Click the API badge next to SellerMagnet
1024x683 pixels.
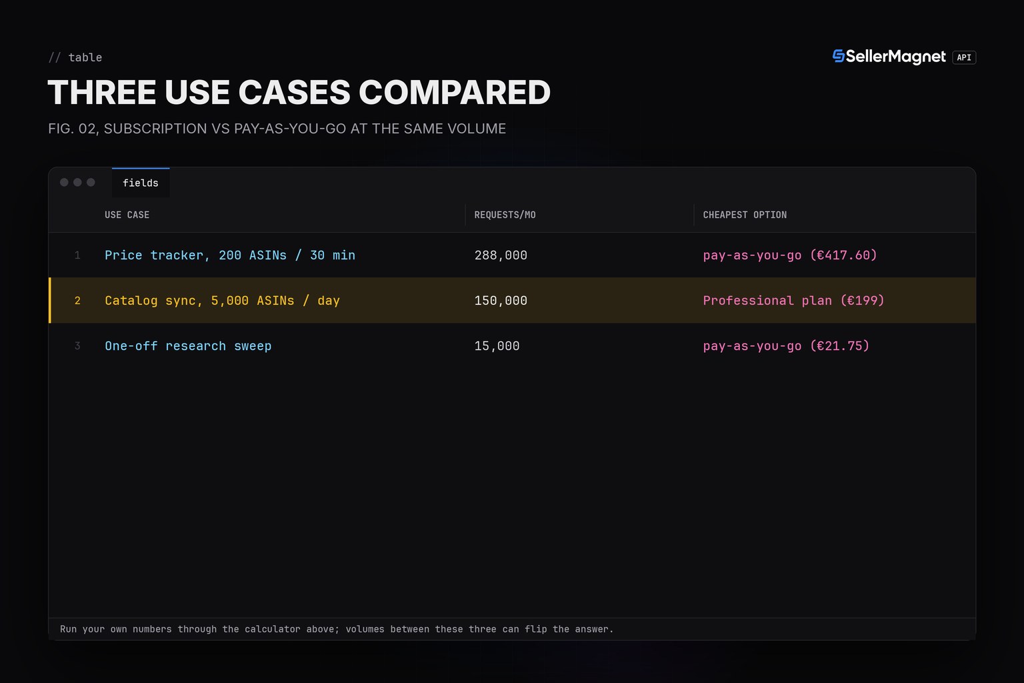[x=964, y=57]
